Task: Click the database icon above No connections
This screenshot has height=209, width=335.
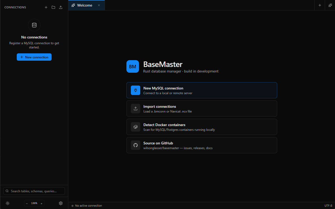Action: coord(34,25)
